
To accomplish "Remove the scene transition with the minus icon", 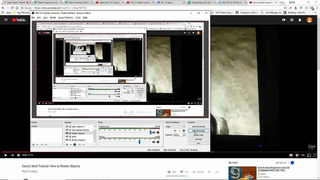I will [x=179, y=131].
